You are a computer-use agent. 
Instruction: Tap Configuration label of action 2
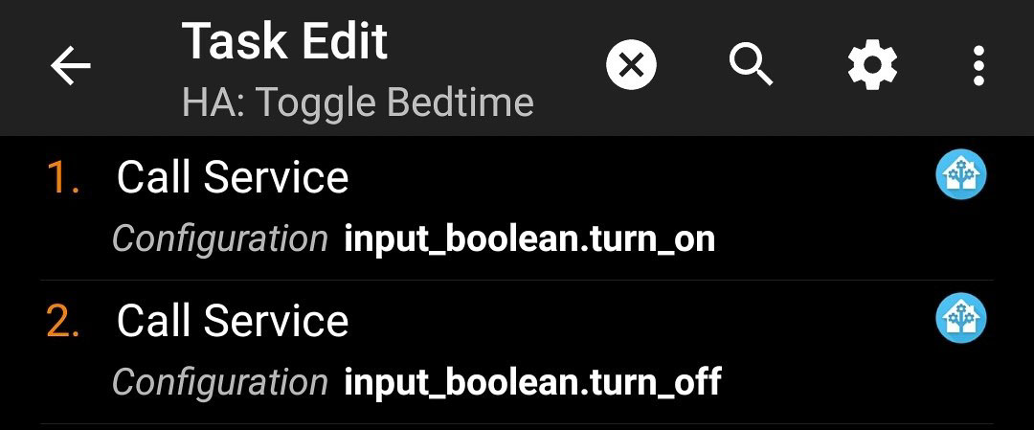click(x=220, y=383)
